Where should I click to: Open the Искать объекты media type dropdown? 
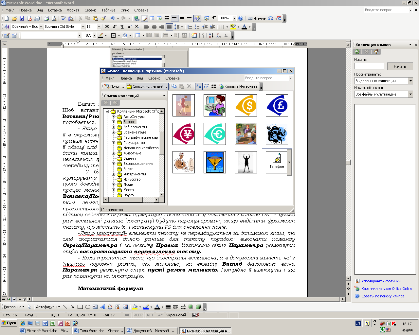click(x=410, y=94)
